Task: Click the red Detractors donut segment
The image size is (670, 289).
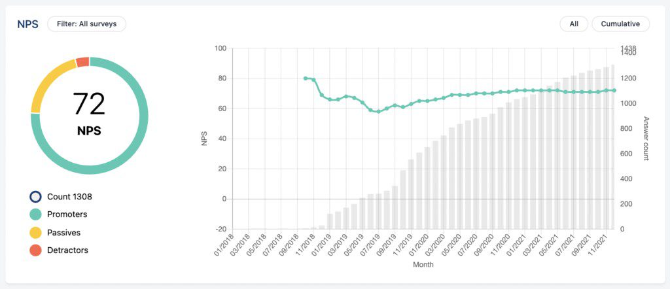Action: (x=83, y=62)
